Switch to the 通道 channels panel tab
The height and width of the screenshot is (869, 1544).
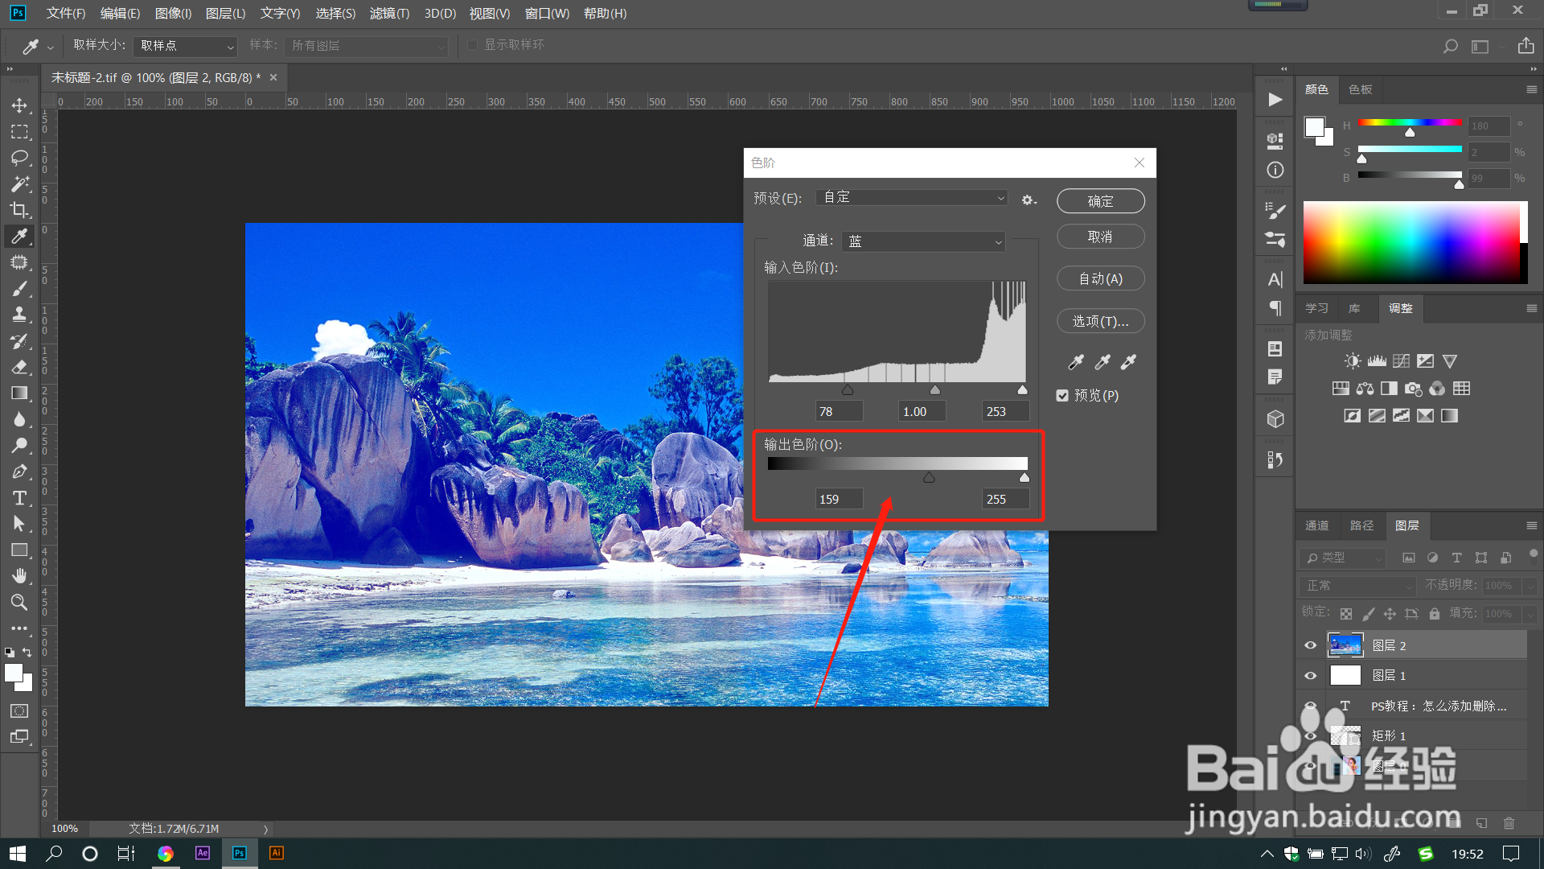(1316, 525)
